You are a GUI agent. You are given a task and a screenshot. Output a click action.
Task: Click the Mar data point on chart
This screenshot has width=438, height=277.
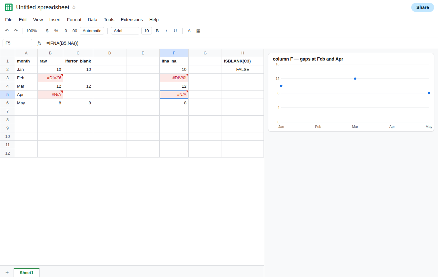pyautogui.click(x=355, y=79)
